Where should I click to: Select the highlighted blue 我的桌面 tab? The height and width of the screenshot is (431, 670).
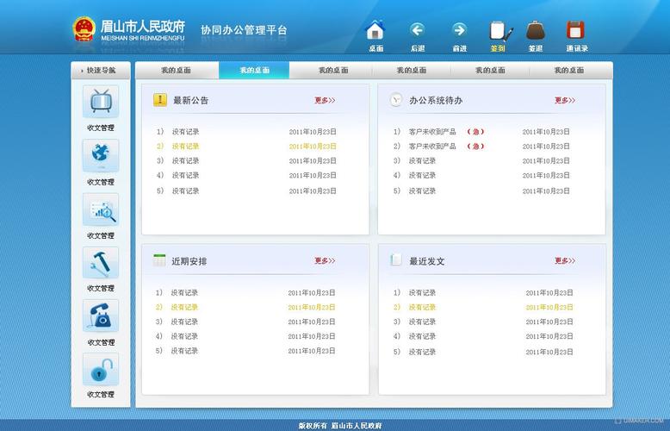click(254, 70)
